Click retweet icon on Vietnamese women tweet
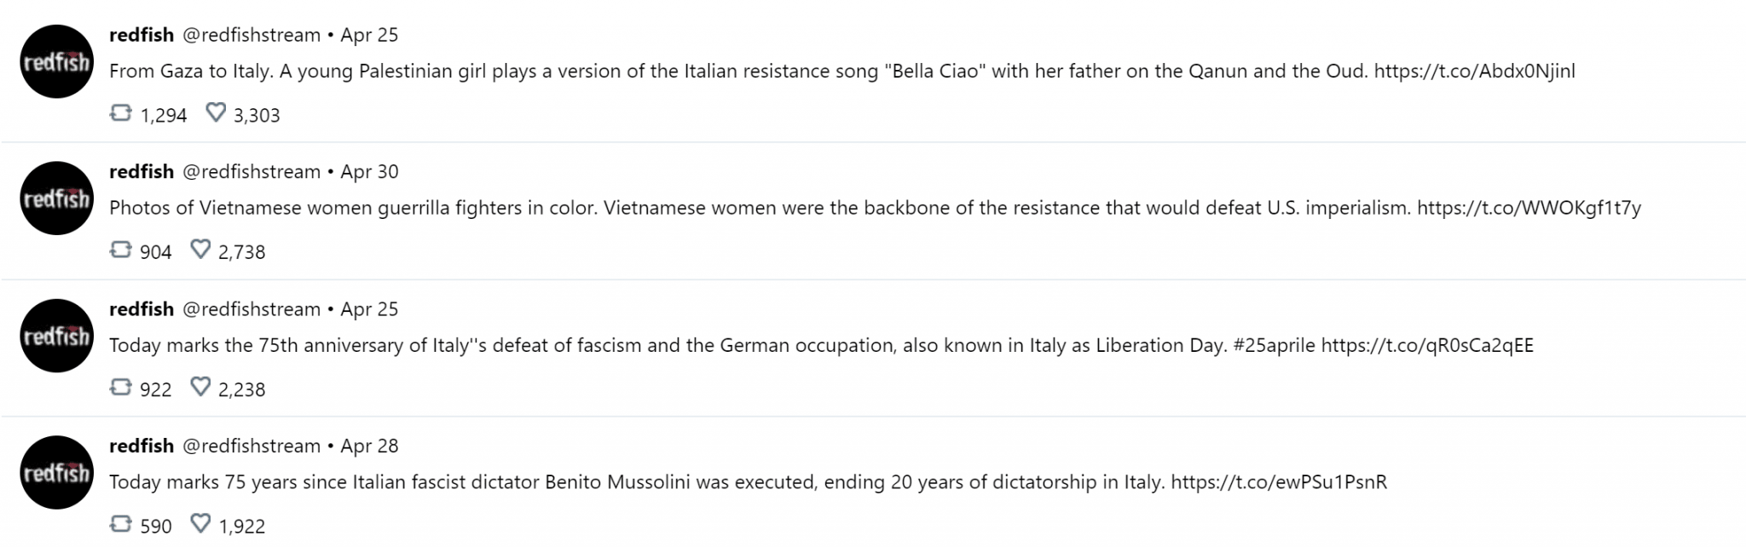1746x547 pixels. click(x=120, y=250)
